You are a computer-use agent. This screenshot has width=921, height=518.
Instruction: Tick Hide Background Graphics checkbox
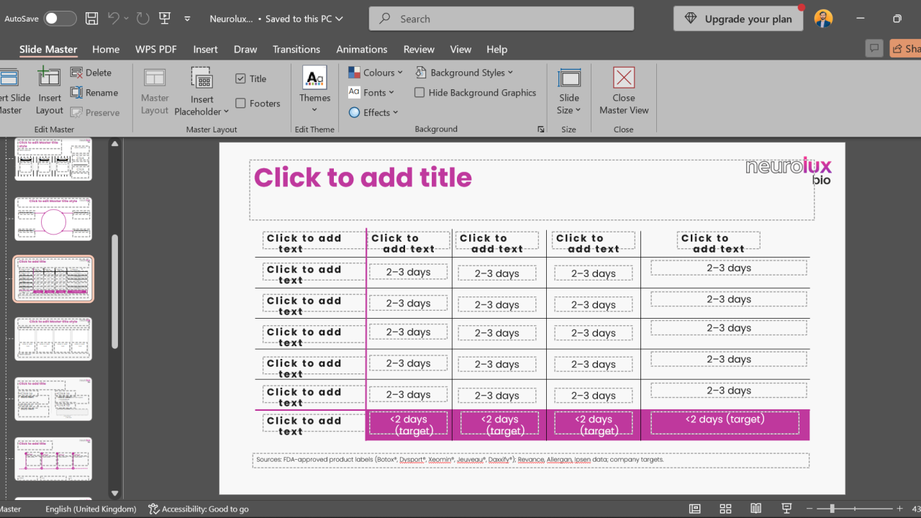click(419, 93)
